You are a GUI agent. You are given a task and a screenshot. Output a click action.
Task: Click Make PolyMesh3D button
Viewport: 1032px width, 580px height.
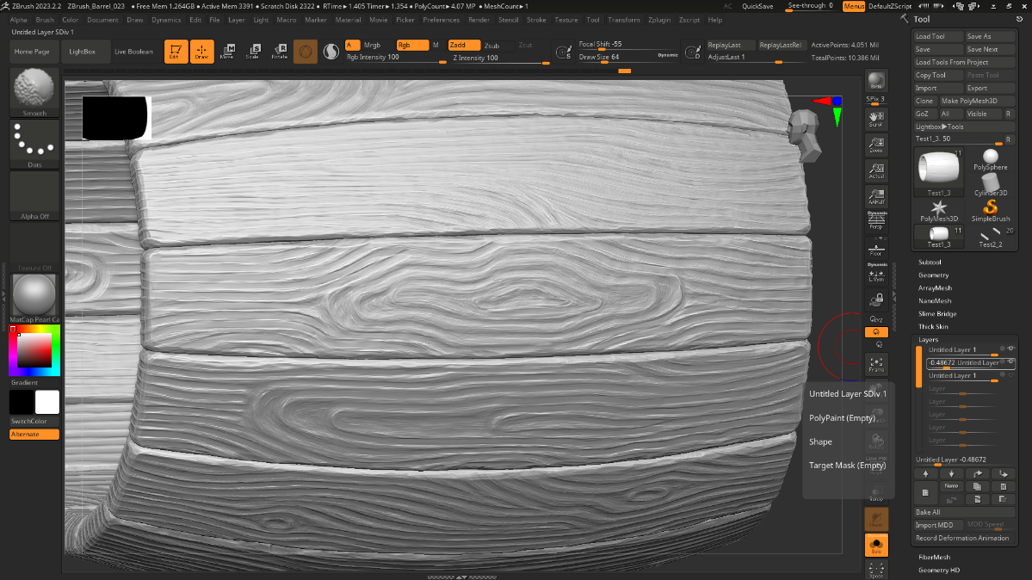pos(977,101)
